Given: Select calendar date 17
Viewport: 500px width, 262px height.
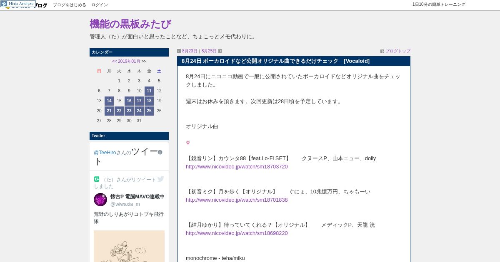Looking at the screenshot, I should [x=139, y=101].
